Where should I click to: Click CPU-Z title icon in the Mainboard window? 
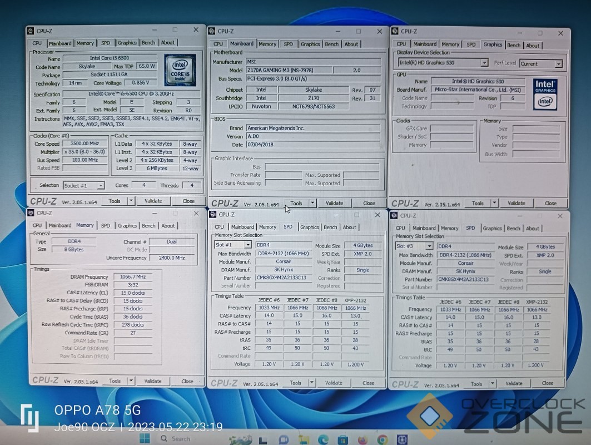click(x=212, y=31)
